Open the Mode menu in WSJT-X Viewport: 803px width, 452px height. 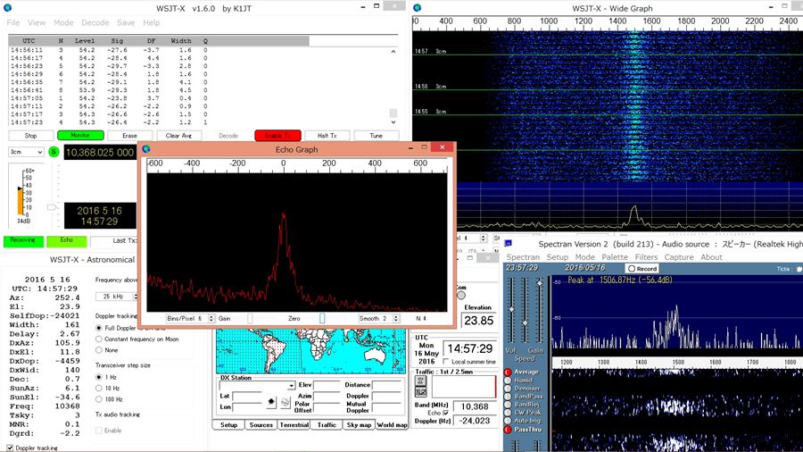(63, 22)
